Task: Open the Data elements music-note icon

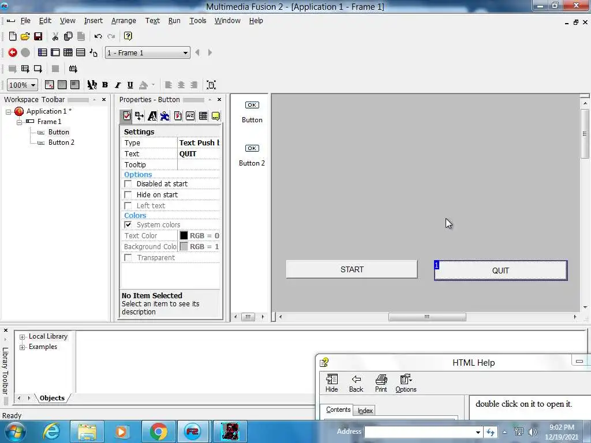Action: (93, 52)
